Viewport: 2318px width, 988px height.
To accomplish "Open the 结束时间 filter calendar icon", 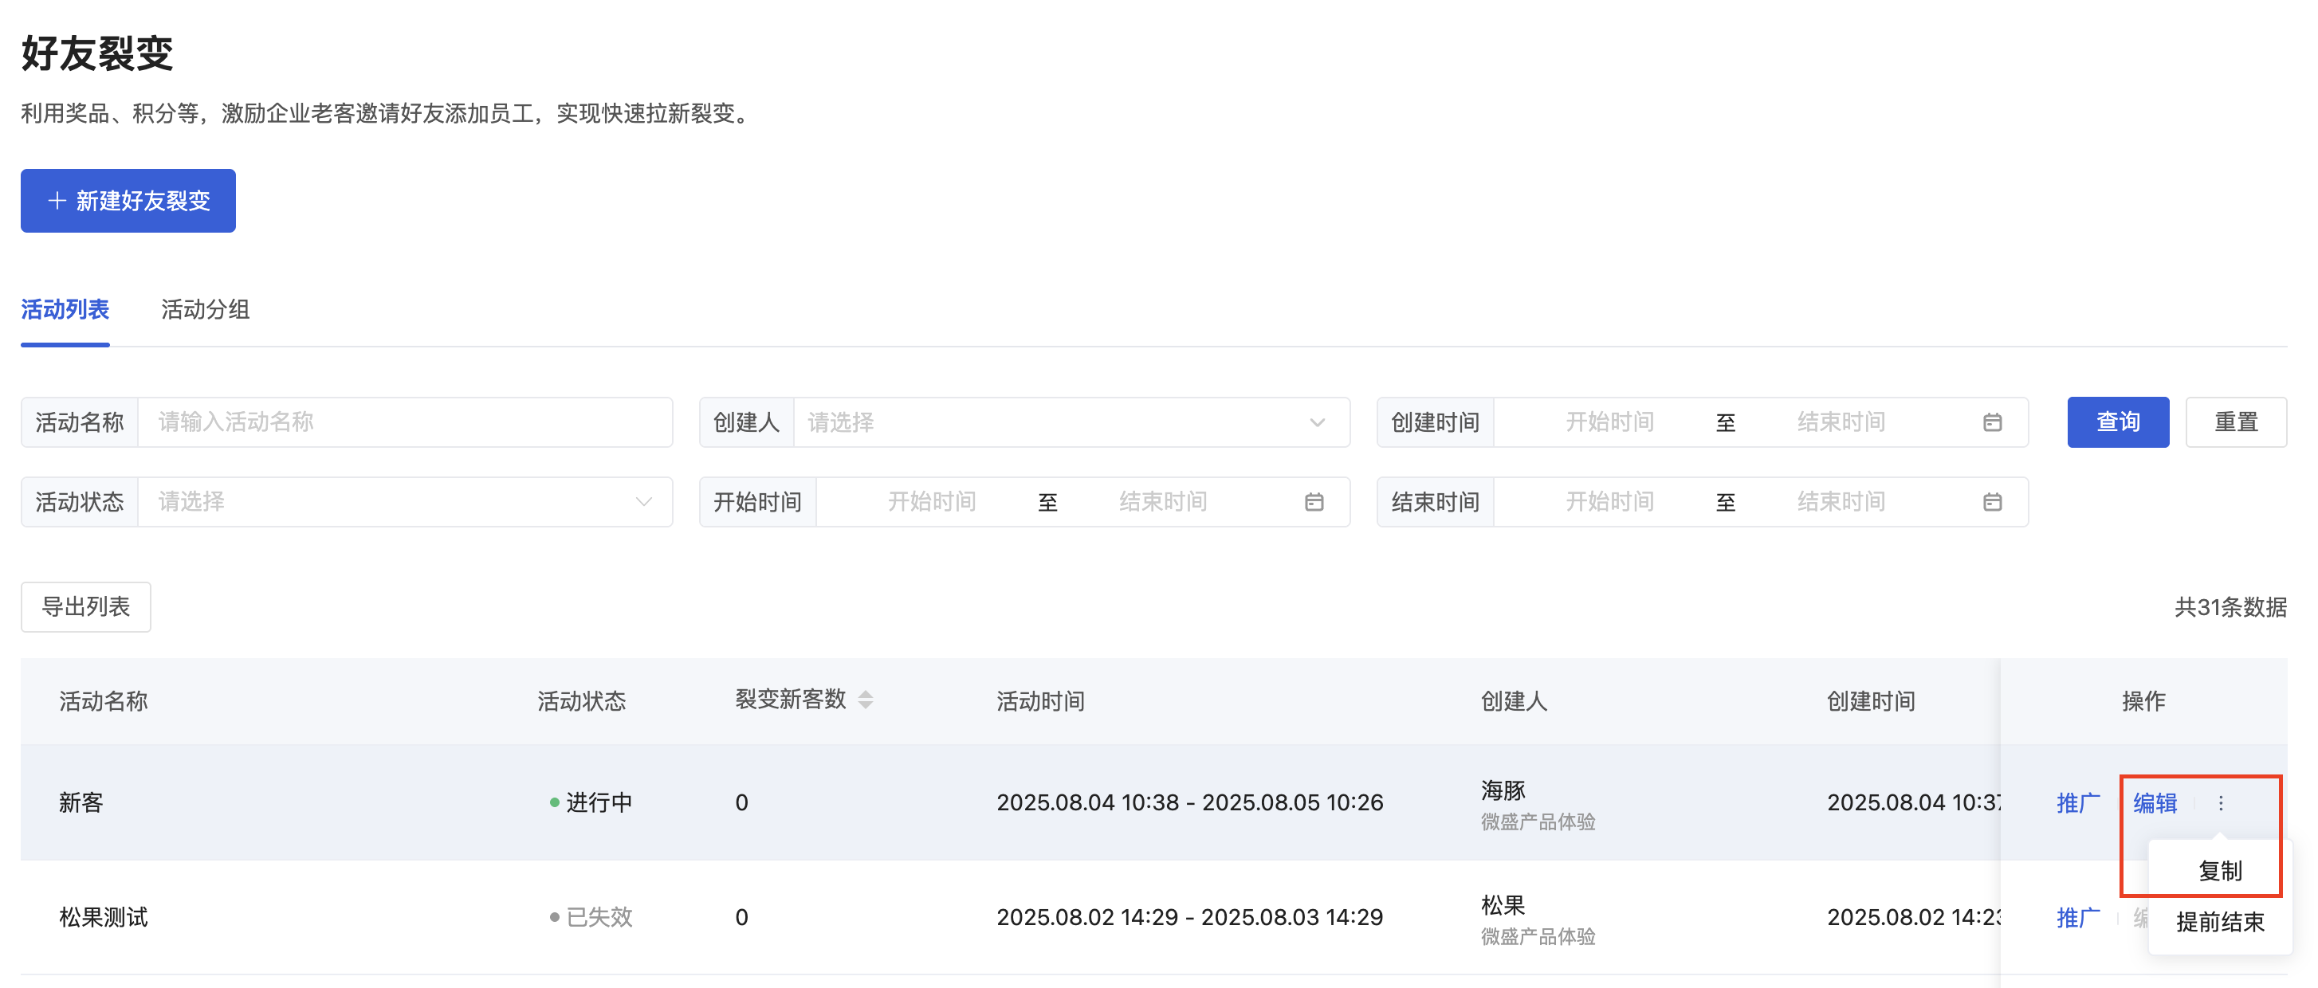I will [x=1992, y=501].
